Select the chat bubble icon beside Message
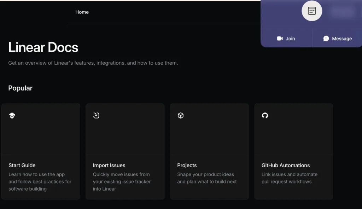 pos(326,38)
